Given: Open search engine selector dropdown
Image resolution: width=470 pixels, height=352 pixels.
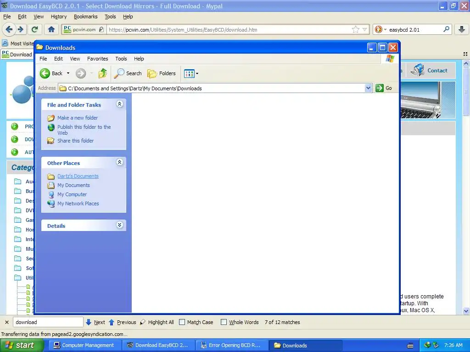Looking at the screenshot, I should 385,29.
